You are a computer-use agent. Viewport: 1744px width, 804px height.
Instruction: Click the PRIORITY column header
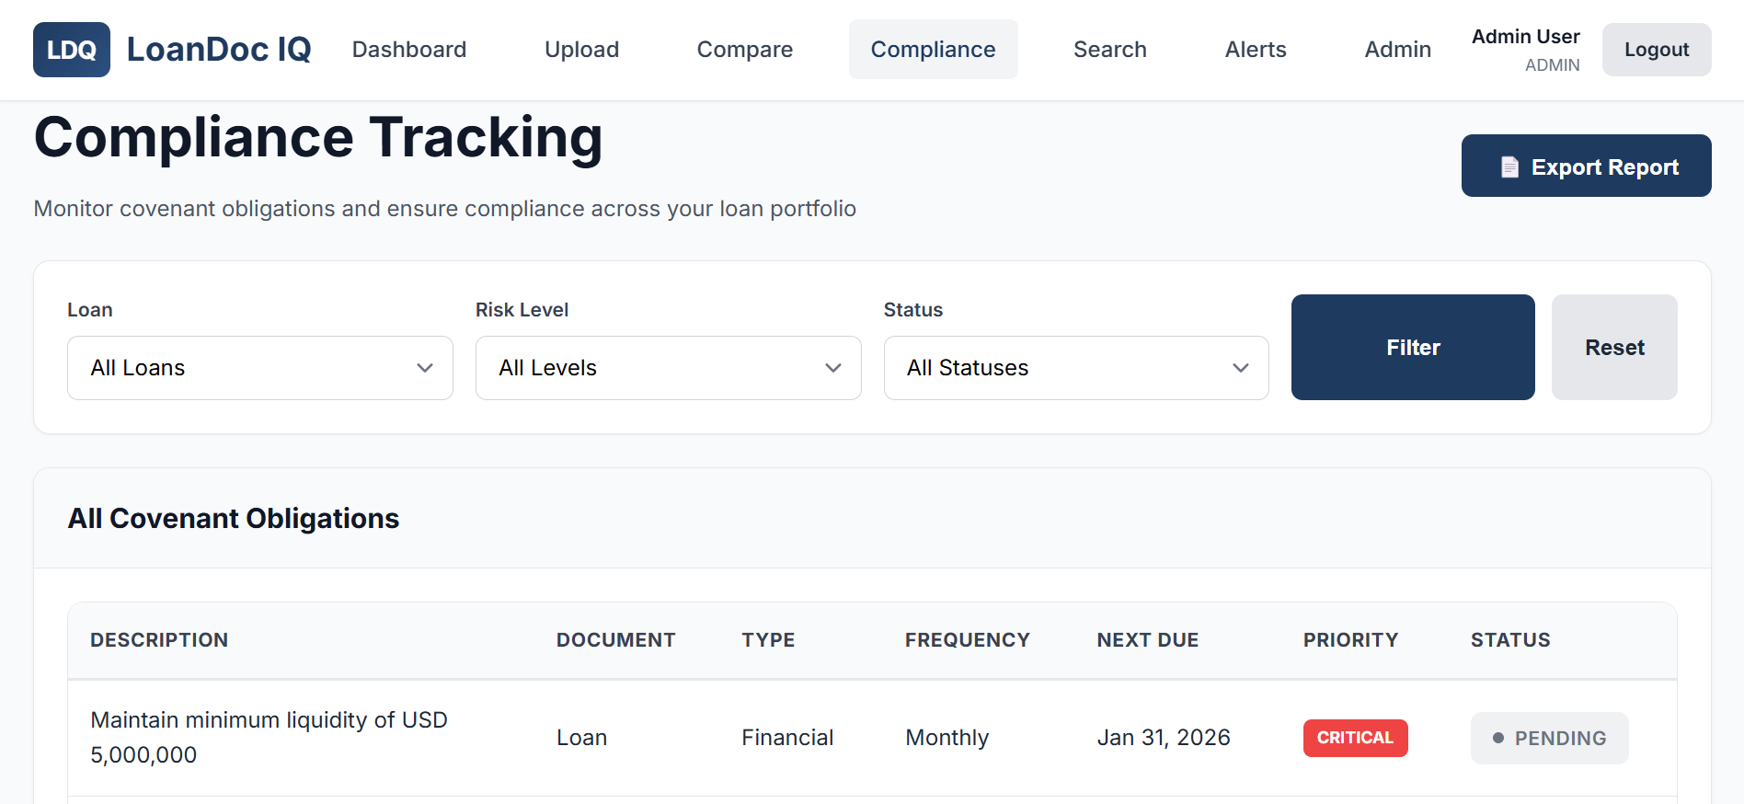tap(1350, 640)
